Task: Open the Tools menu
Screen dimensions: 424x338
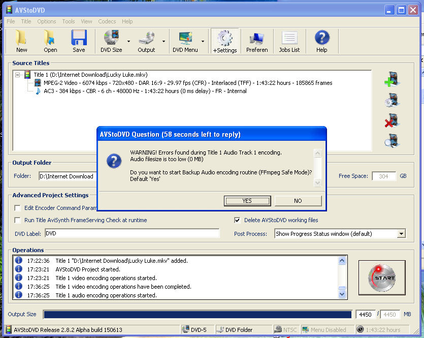Action: (x=69, y=21)
